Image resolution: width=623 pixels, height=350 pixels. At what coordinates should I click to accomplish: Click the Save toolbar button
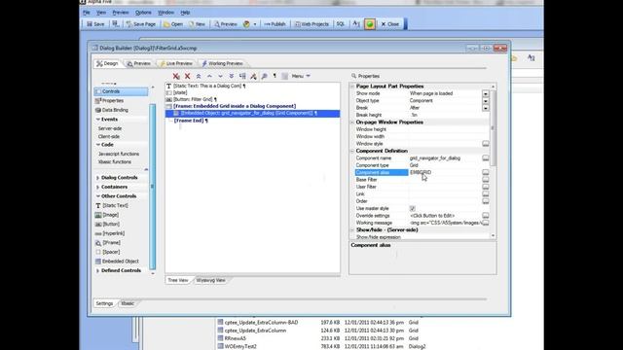(x=95, y=24)
